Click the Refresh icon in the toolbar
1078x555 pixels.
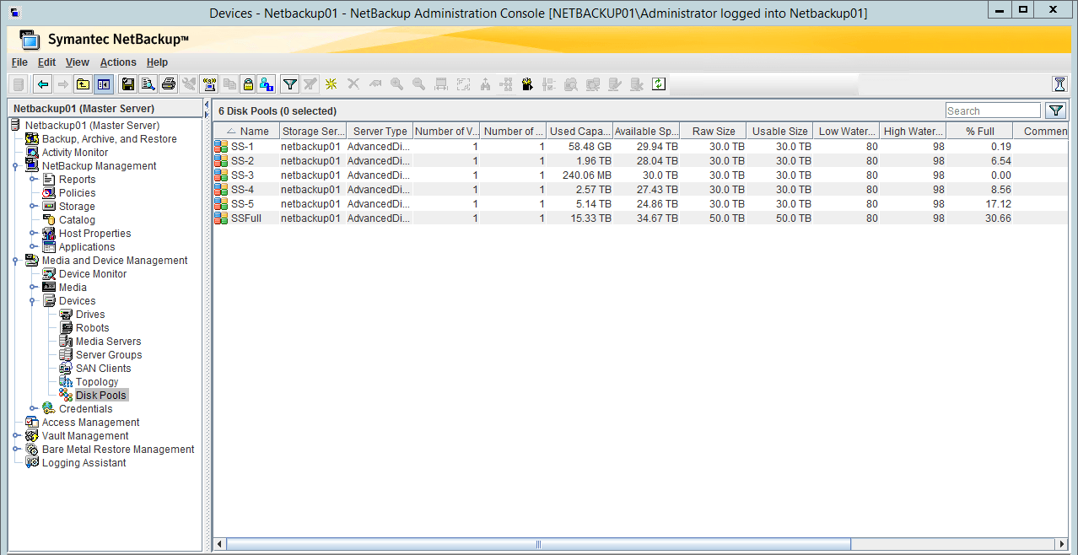(659, 84)
